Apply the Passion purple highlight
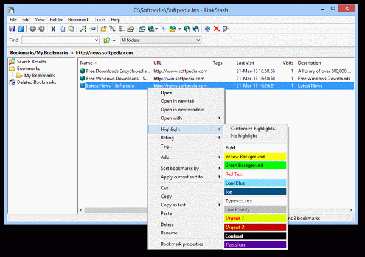Viewport: 365px width, 257px height. point(255,245)
